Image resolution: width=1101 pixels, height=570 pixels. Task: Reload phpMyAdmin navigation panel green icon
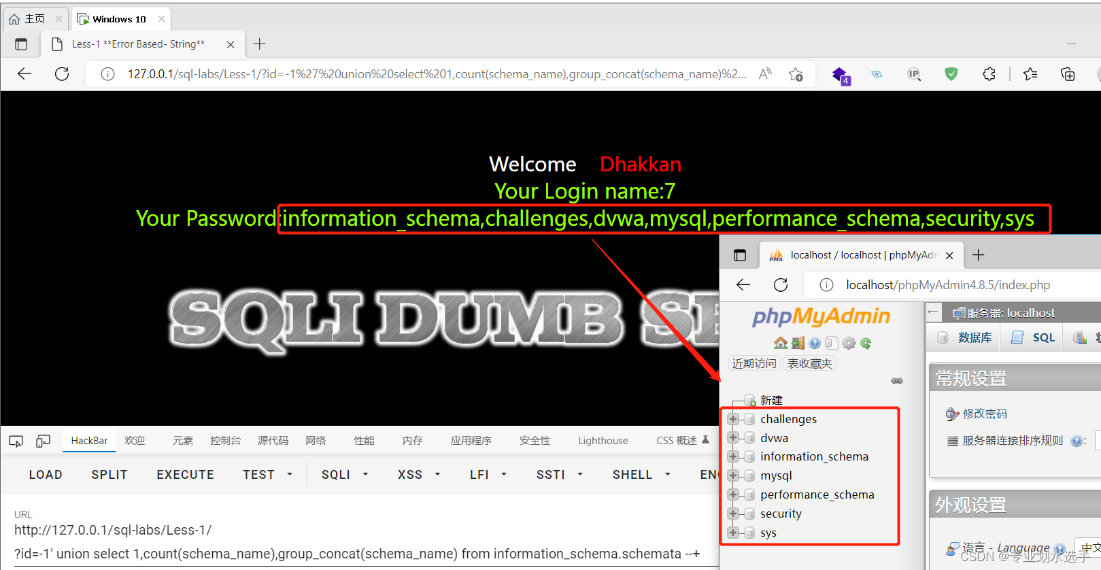(x=866, y=343)
